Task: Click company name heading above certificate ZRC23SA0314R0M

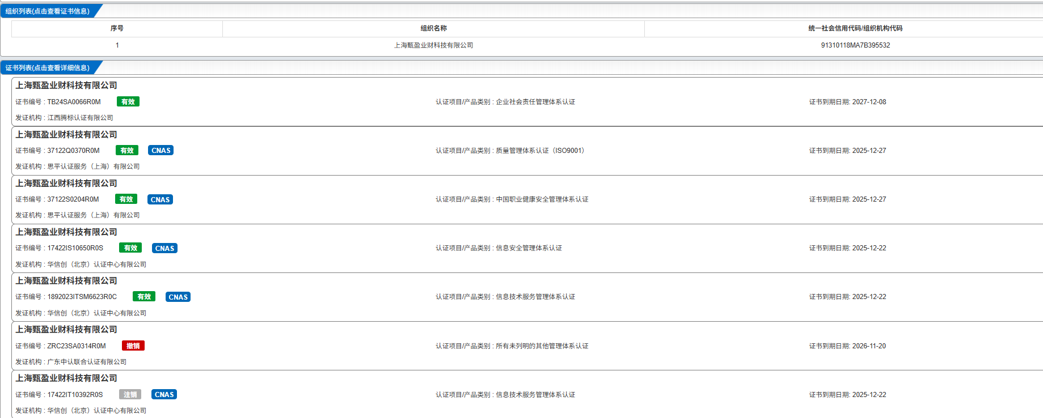Action: click(x=66, y=330)
